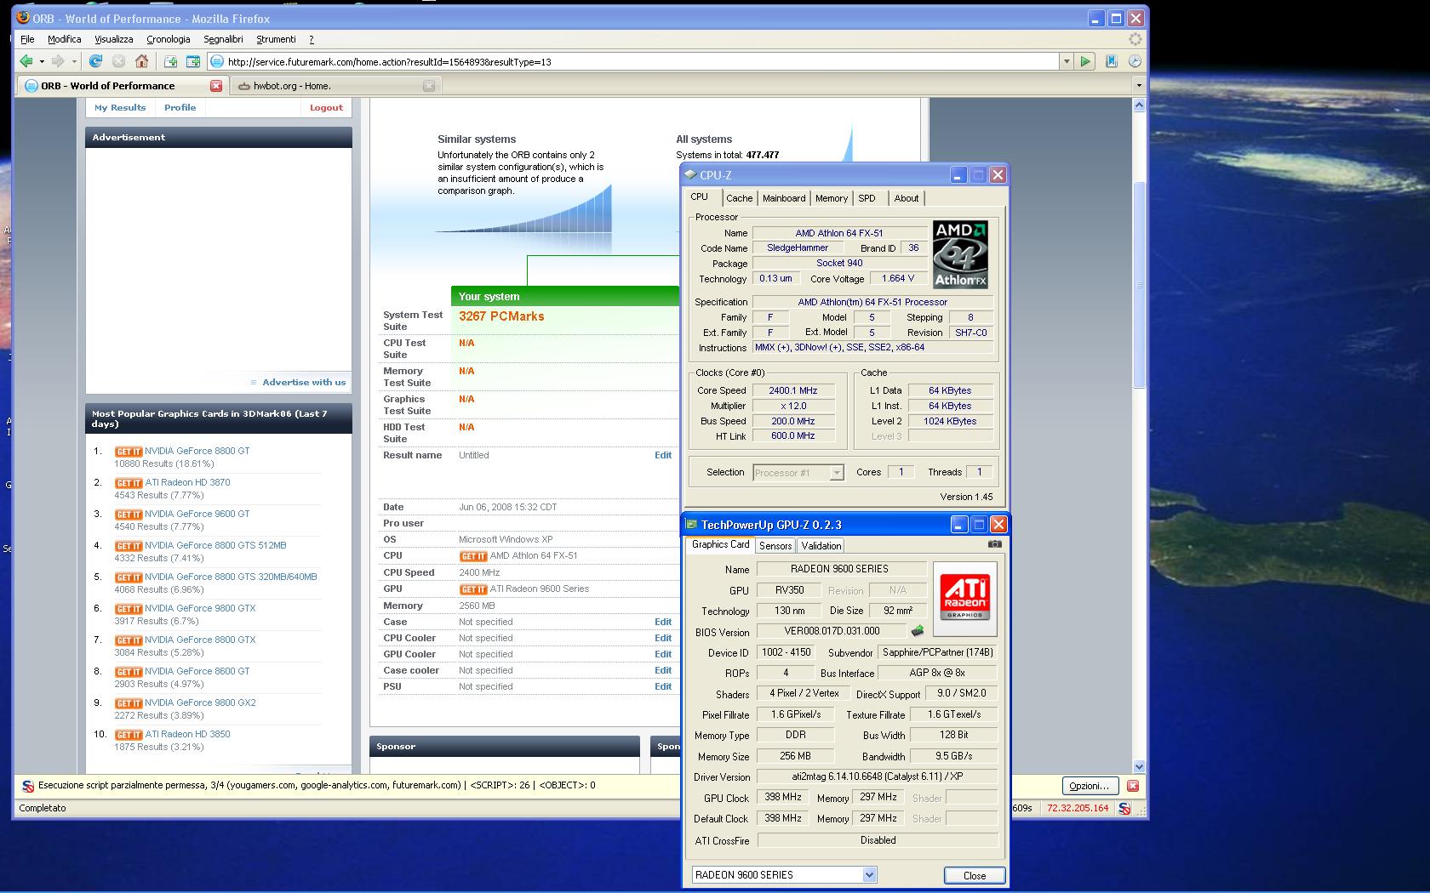Click the ATI Radeon logo in GPU-Z
The image size is (1430, 893).
tap(965, 599)
